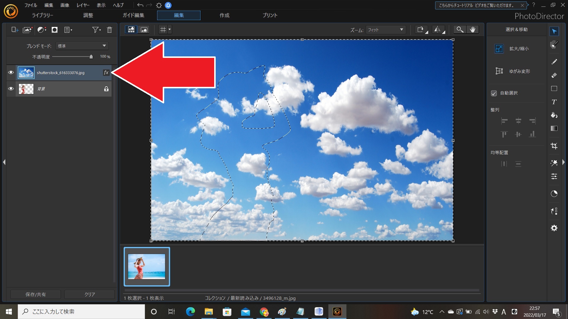Expand the ズーム フィット dropdown
568x319 pixels.
tap(385, 30)
